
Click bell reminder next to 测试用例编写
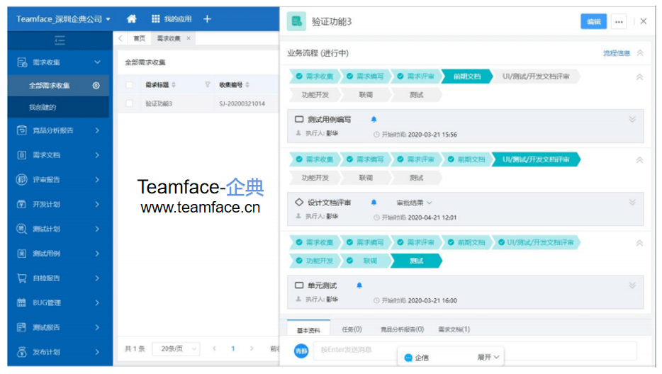[x=374, y=120]
